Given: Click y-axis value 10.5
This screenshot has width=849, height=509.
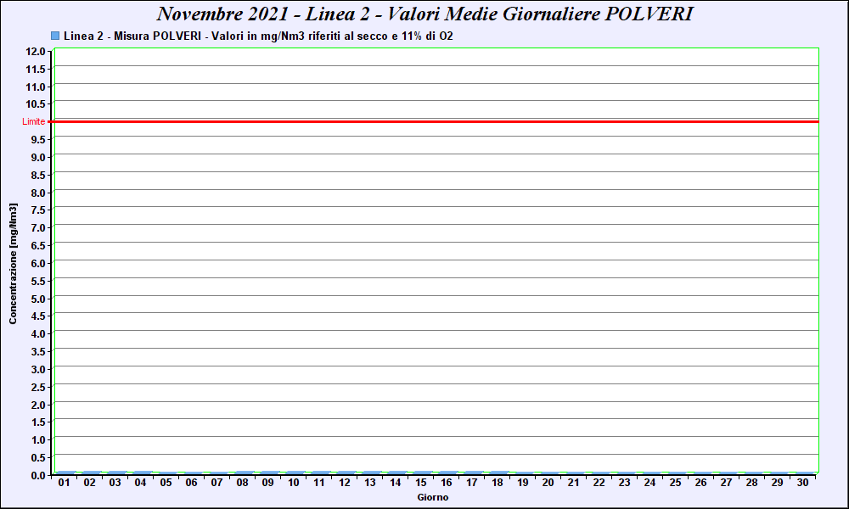Looking at the screenshot, I should (x=35, y=103).
